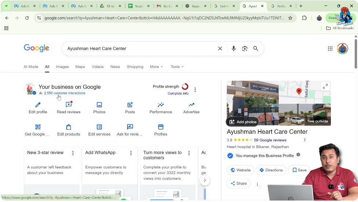Open Edit profile pencil shortcut
The image size is (358, 202).
38,108
